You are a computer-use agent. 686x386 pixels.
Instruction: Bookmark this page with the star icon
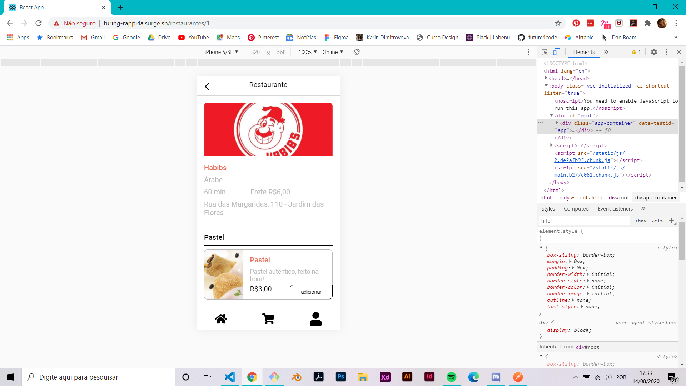(x=558, y=23)
